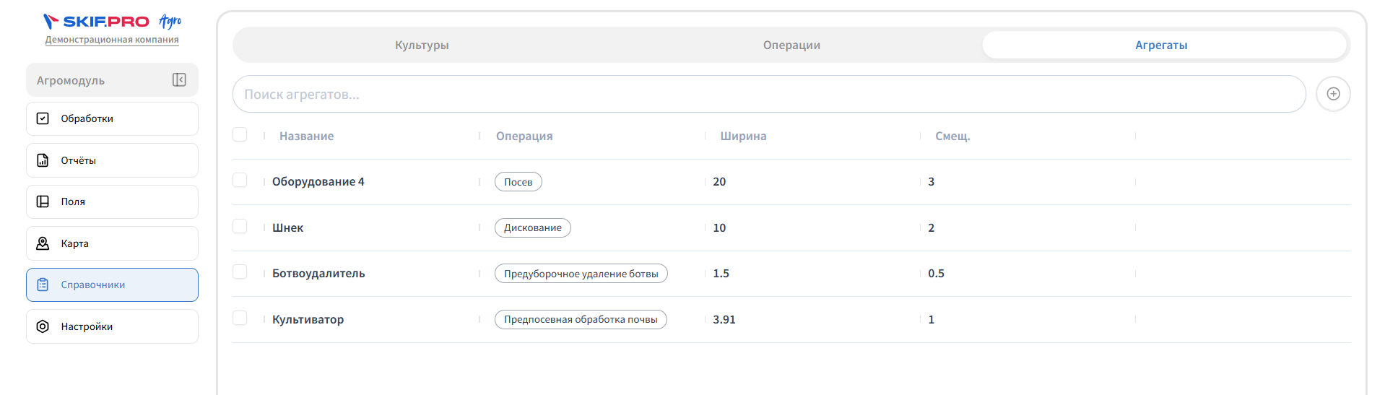Viewport: 1385px width, 395px height.
Task: Click the add aggregate plus icon
Action: click(x=1333, y=94)
